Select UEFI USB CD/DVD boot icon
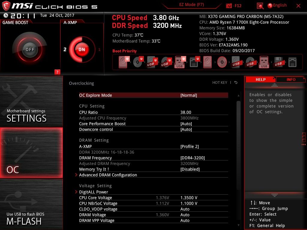Screen dimensions: 307x230 pos(166,62)
